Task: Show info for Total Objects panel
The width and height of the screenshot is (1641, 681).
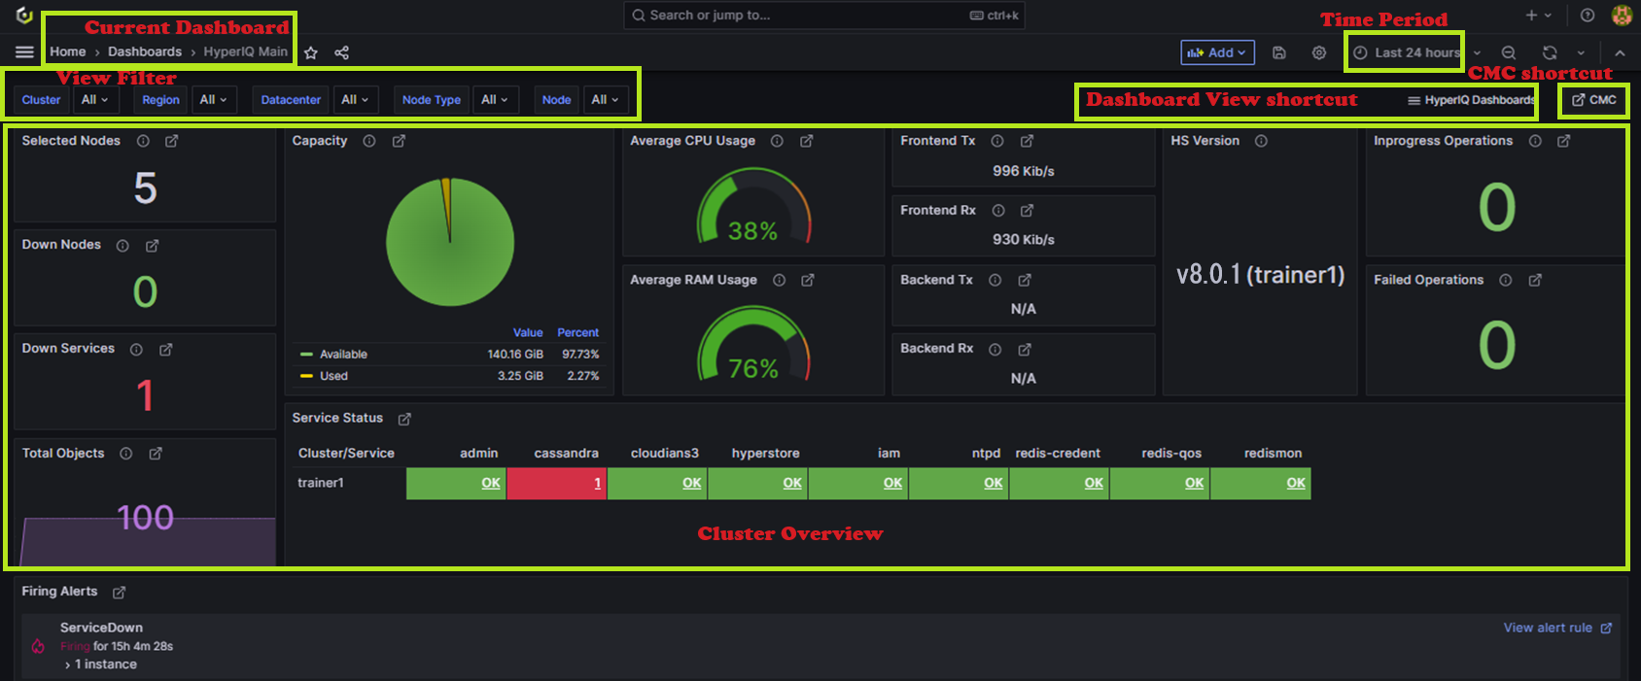Action: (126, 454)
